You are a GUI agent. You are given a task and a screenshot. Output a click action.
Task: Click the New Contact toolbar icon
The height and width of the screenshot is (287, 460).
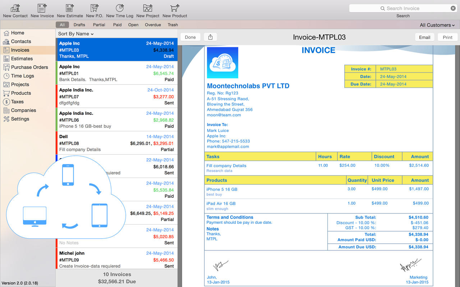(15, 8)
